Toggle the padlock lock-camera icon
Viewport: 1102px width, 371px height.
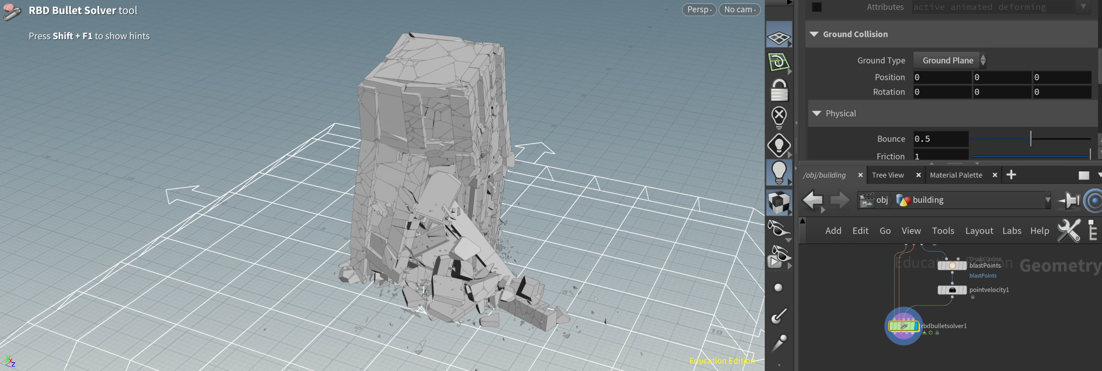coord(779,90)
